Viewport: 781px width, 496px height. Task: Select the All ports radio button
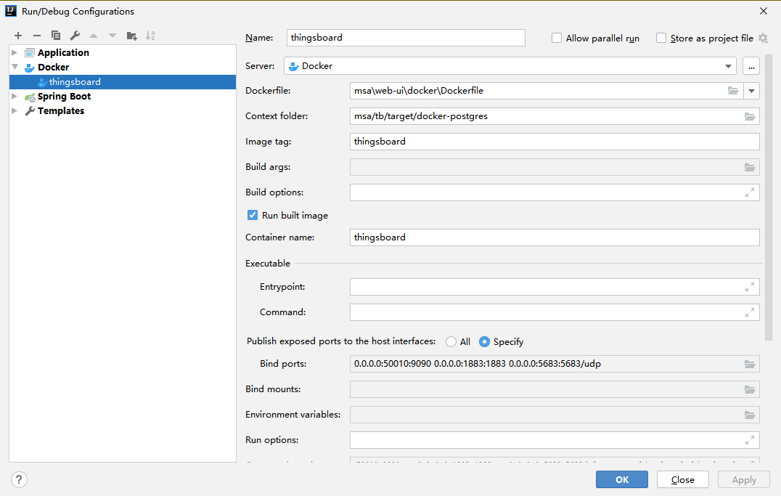451,341
